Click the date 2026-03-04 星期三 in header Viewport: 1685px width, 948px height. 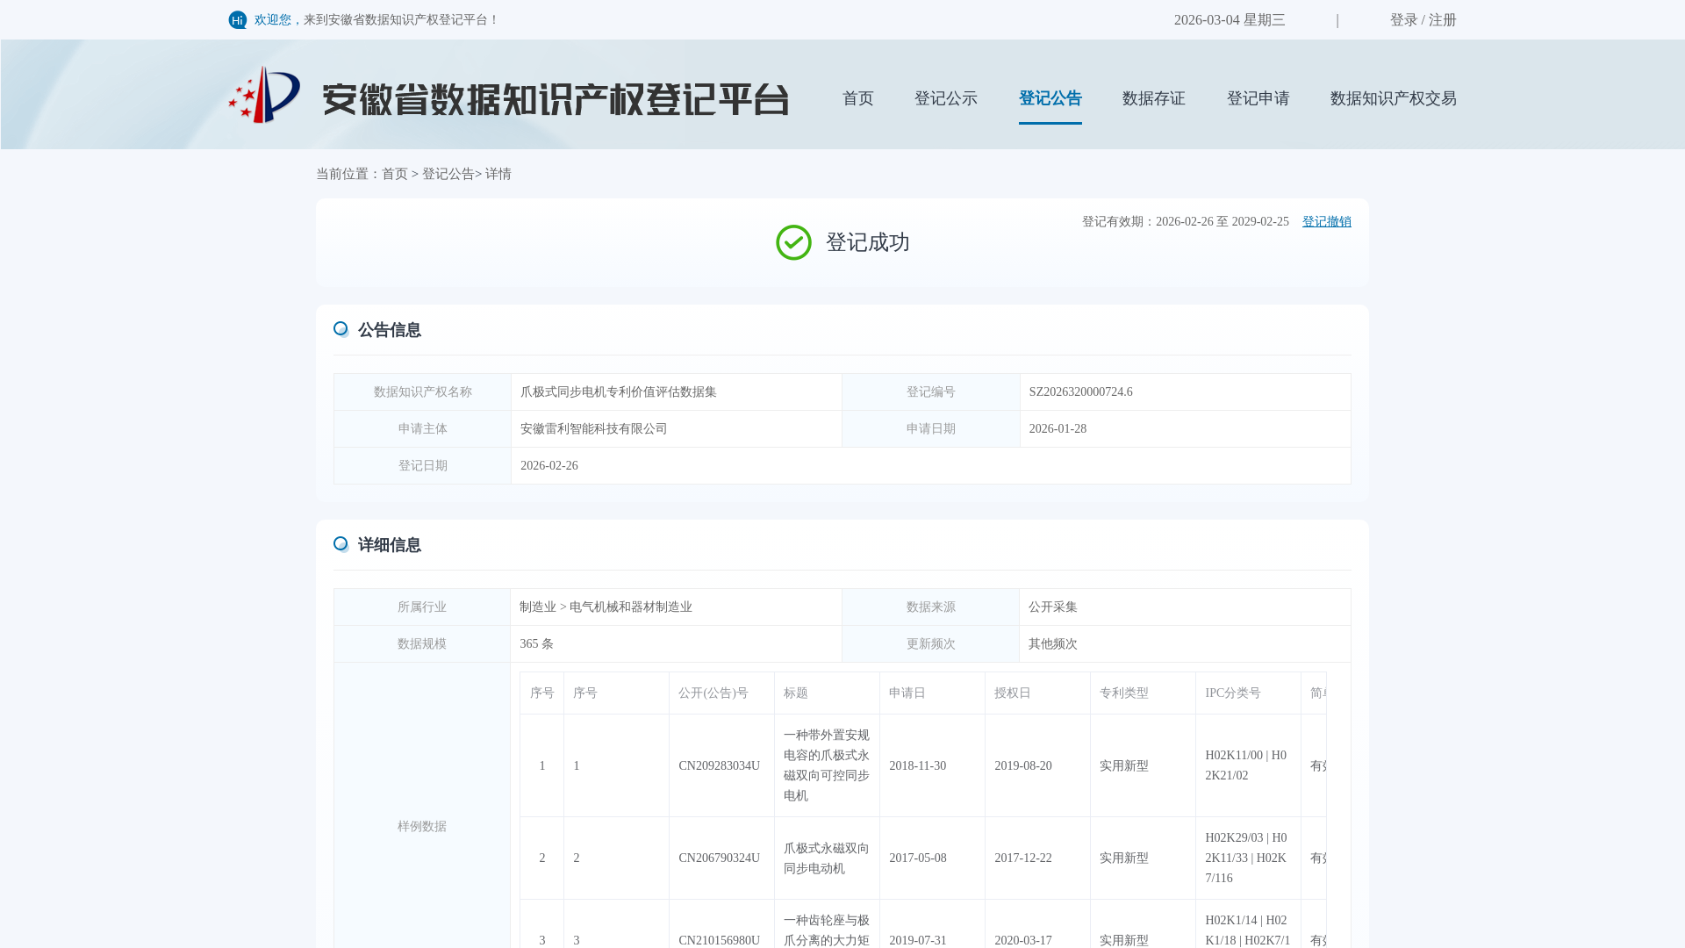(x=1230, y=20)
